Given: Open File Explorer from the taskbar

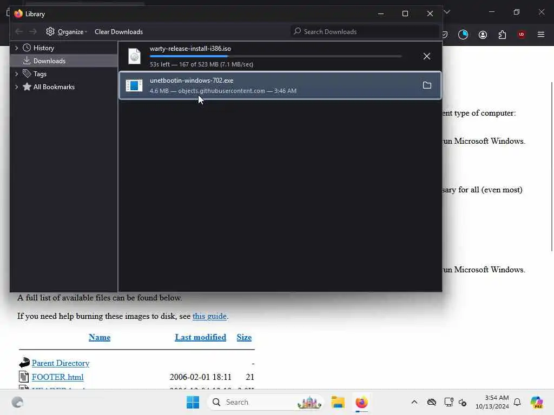Looking at the screenshot, I should pyautogui.click(x=338, y=402).
